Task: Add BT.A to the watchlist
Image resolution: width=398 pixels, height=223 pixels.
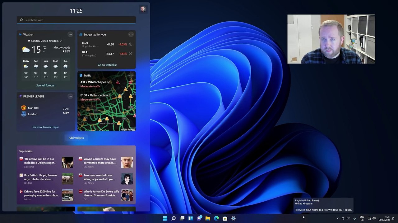Action: point(131,54)
